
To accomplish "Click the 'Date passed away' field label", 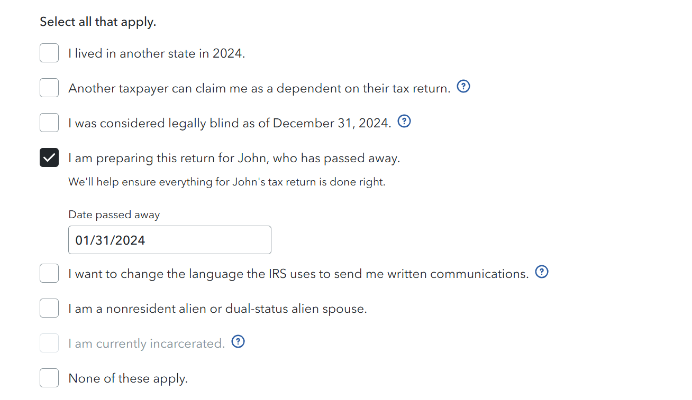I will coord(114,215).
